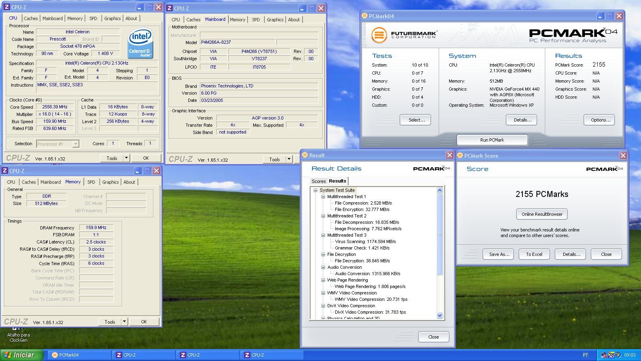Open Details... under System in PCMark04
The width and height of the screenshot is (641, 361).
coord(522,120)
